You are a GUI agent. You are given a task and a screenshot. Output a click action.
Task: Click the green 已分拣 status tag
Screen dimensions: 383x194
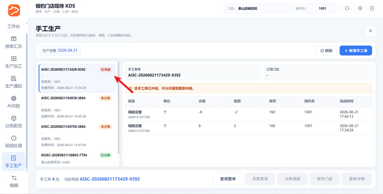105,155
